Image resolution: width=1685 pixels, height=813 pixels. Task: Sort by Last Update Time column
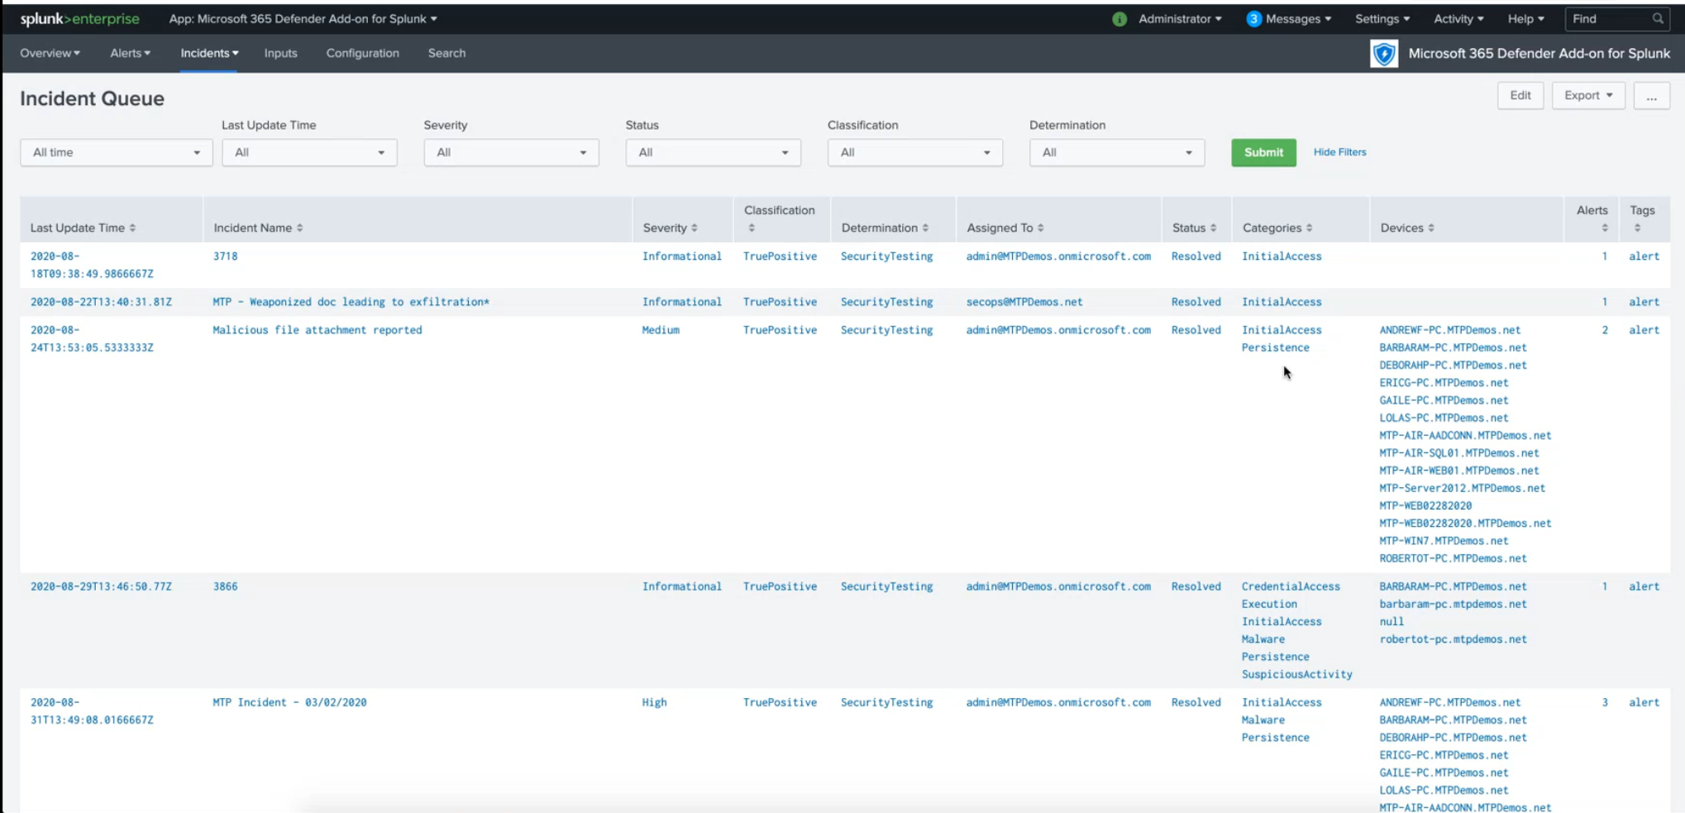(x=83, y=227)
